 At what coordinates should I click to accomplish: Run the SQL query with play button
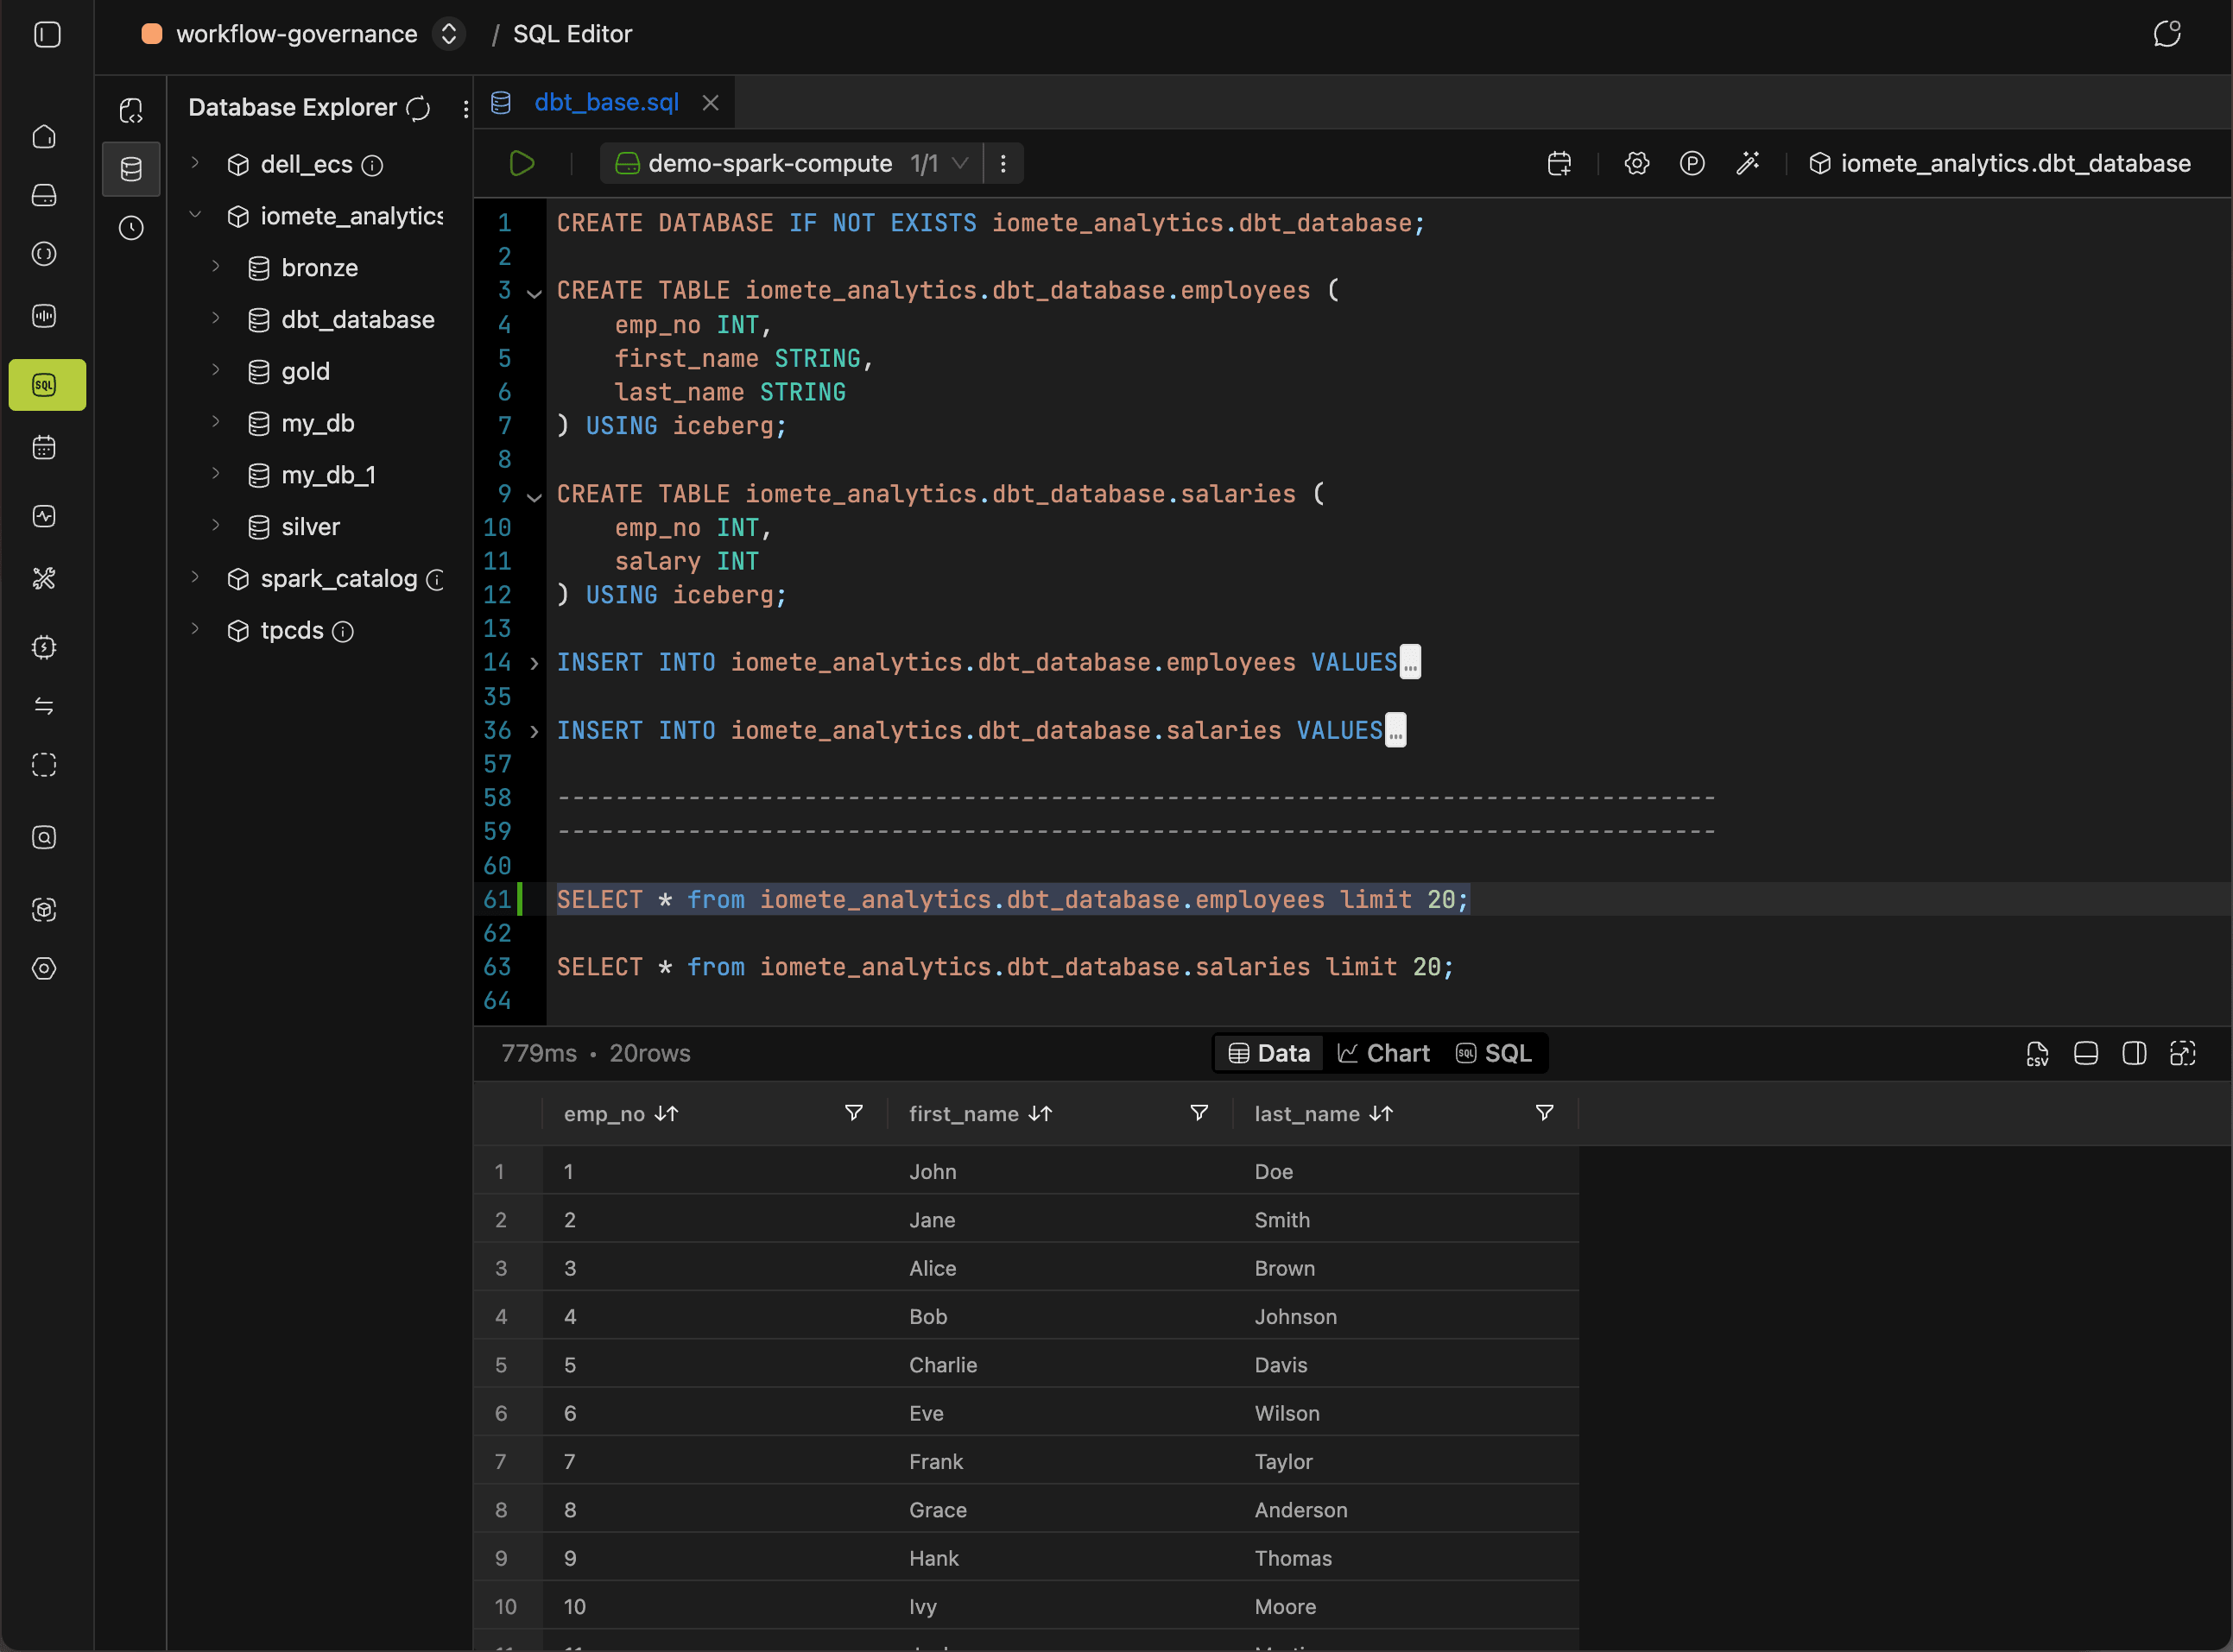click(x=522, y=163)
